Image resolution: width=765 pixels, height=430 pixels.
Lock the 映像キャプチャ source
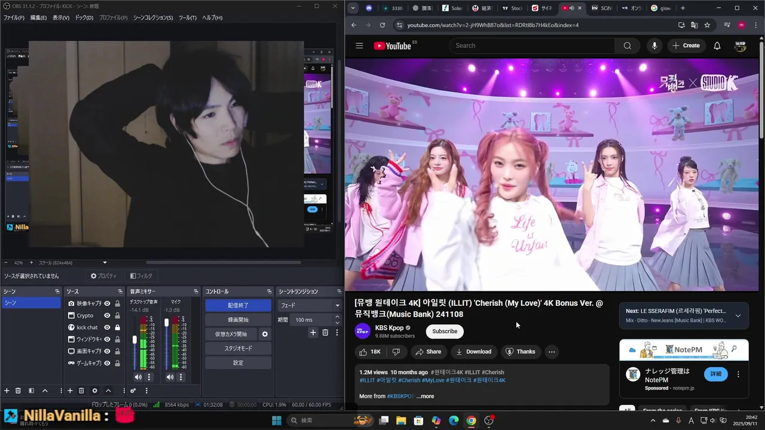(117, 303)
